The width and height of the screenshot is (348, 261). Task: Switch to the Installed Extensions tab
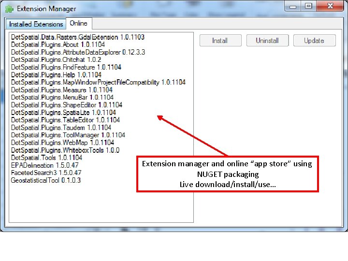[36, 24]
